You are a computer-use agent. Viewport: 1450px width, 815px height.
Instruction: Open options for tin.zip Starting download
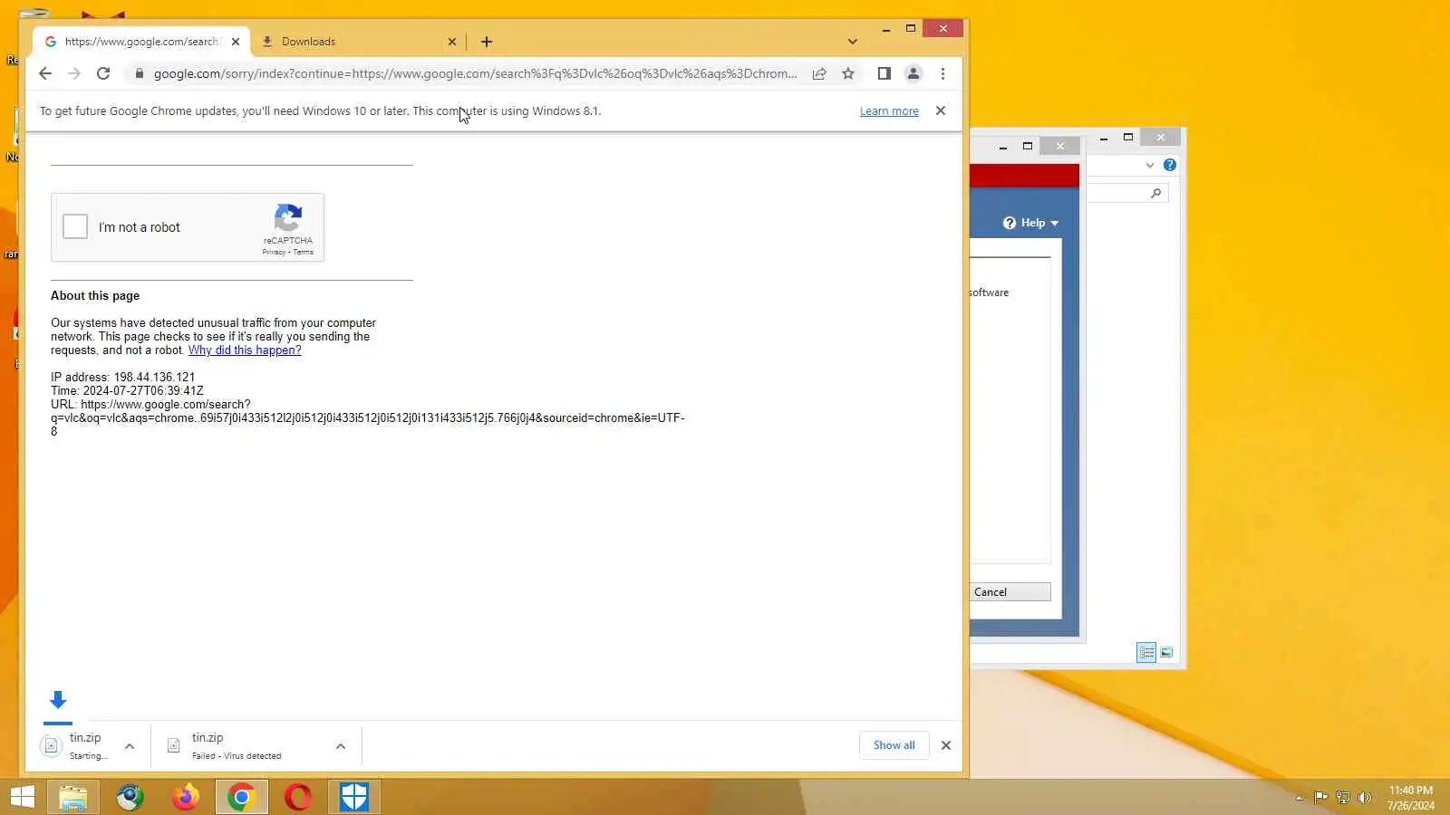[130, 746]
